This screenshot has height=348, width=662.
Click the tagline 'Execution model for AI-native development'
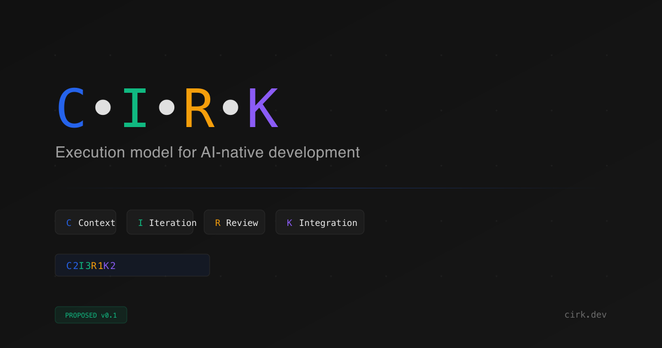pyautogui.click(x=207, y=152)
